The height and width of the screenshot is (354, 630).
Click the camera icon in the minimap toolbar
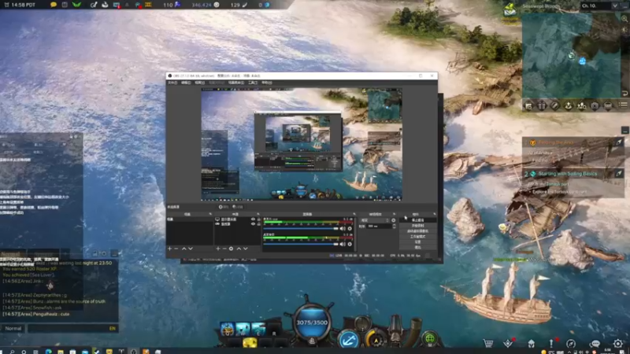tap(595, 106)
